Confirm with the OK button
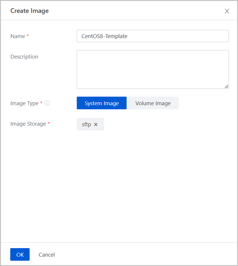This screenshot has height=266, width=238. [20, 254]
